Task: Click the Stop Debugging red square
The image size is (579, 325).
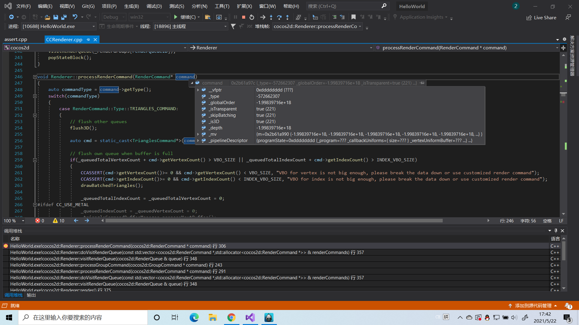Action: pyautogui.click(x=244, y=17)
